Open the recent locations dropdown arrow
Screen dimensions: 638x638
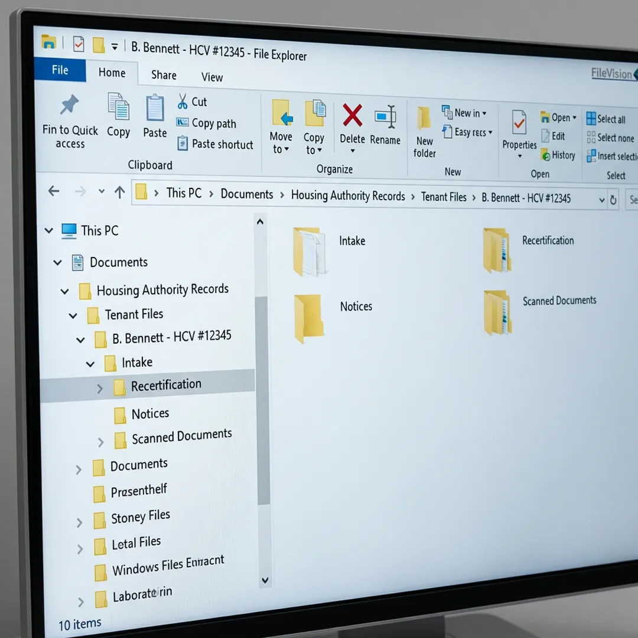pos(102,191)
